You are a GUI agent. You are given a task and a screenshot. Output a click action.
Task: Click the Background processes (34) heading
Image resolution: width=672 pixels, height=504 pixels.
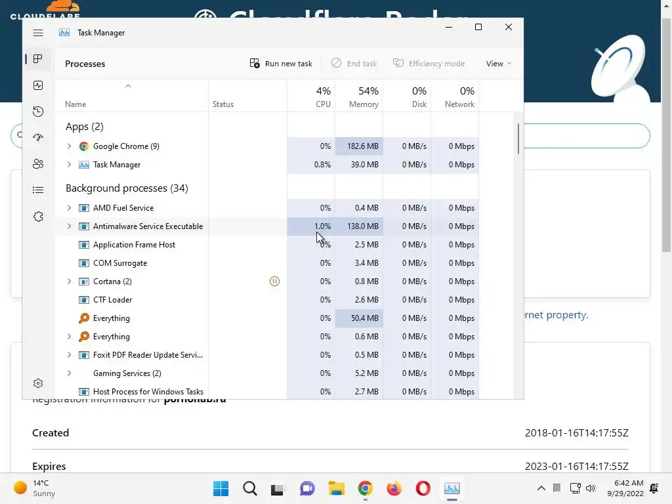[x=127, y=188]
